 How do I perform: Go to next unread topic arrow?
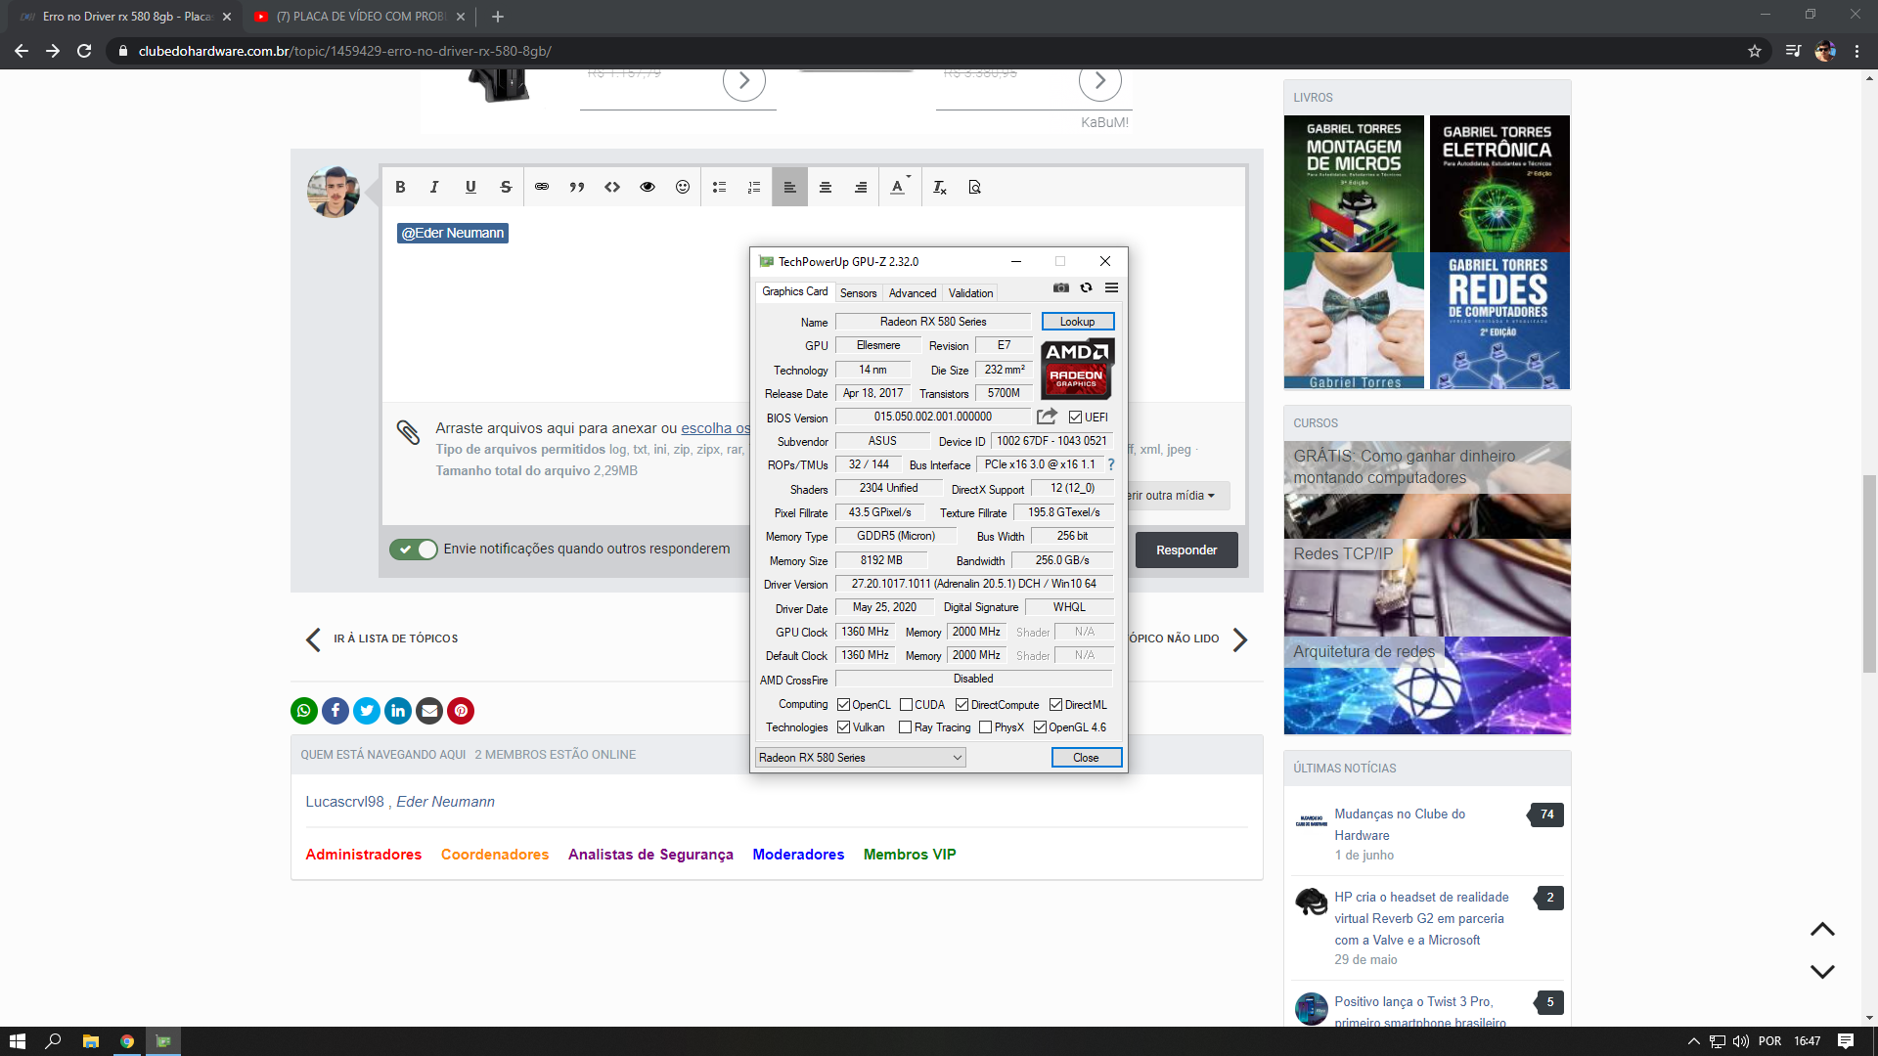click(x=1239, y=639)
